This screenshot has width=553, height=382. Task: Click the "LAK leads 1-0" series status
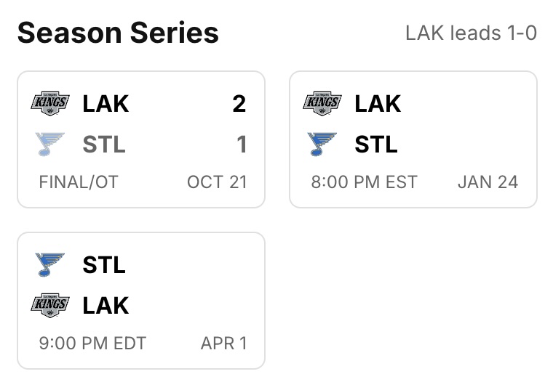(x=471, y=33)
